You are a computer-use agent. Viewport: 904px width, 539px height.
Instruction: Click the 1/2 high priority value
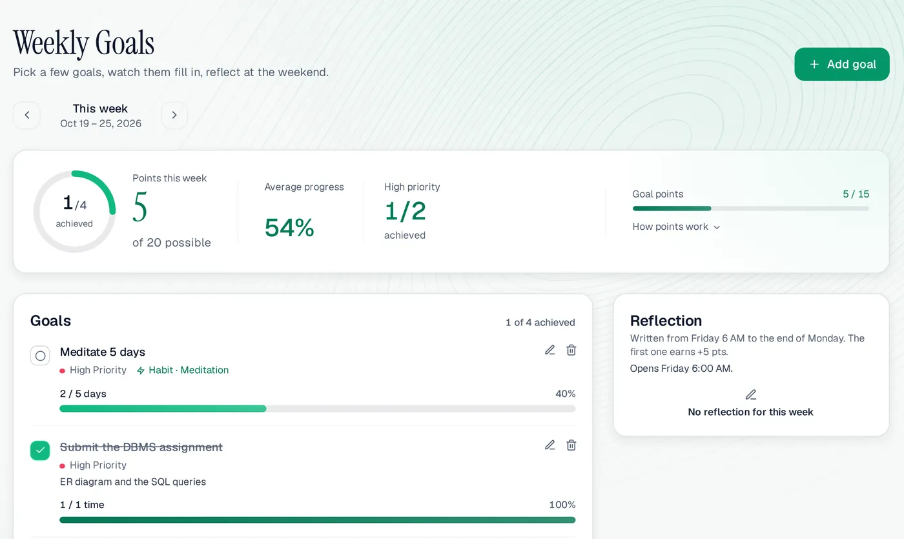click(x=405, y=211)
